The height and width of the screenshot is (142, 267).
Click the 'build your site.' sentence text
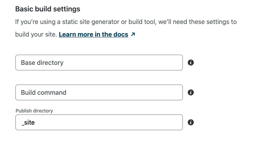(x=36, y=35)
